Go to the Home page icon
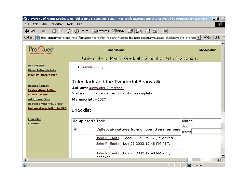Viewport: 246px width, 184px height. click(68, 31)
